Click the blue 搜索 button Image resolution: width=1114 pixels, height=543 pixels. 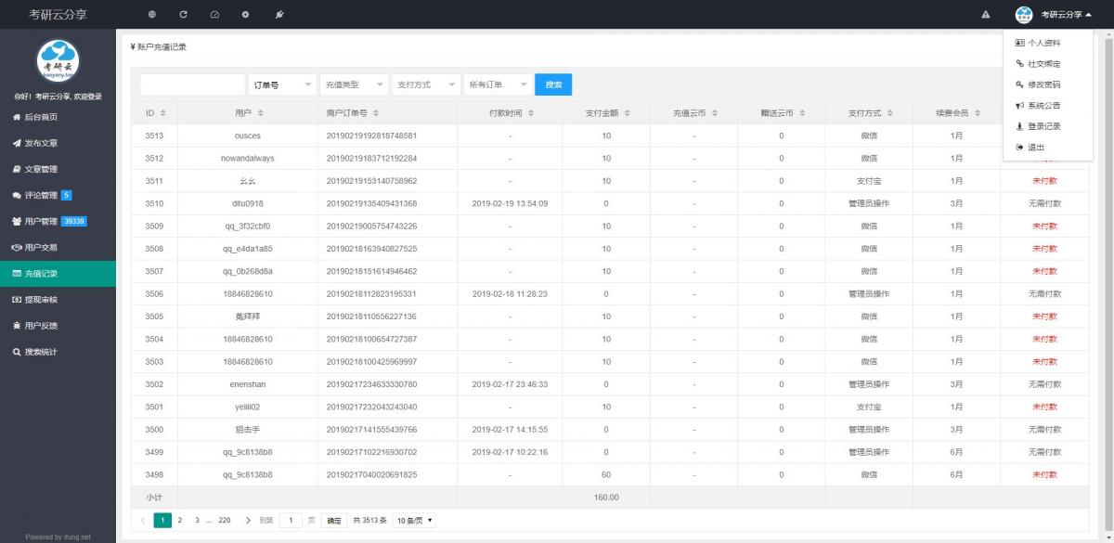(x=554, y=84)
